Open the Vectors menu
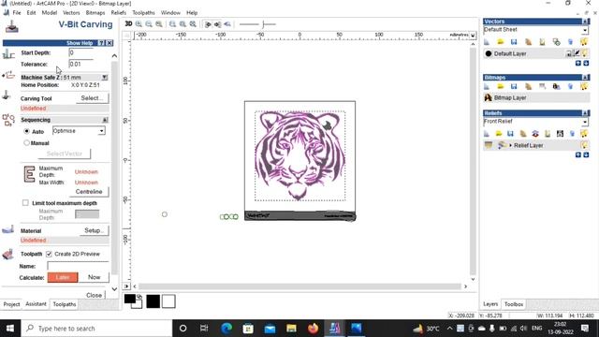599x337 pixels. pyautogui.click(x=71, y=12)
